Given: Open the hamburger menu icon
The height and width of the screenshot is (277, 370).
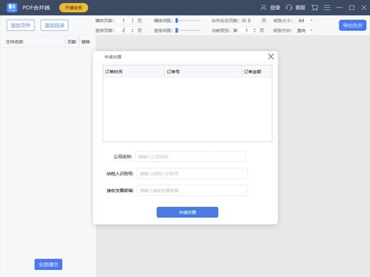Looking at the screenshot, I should tap(327, 8).
